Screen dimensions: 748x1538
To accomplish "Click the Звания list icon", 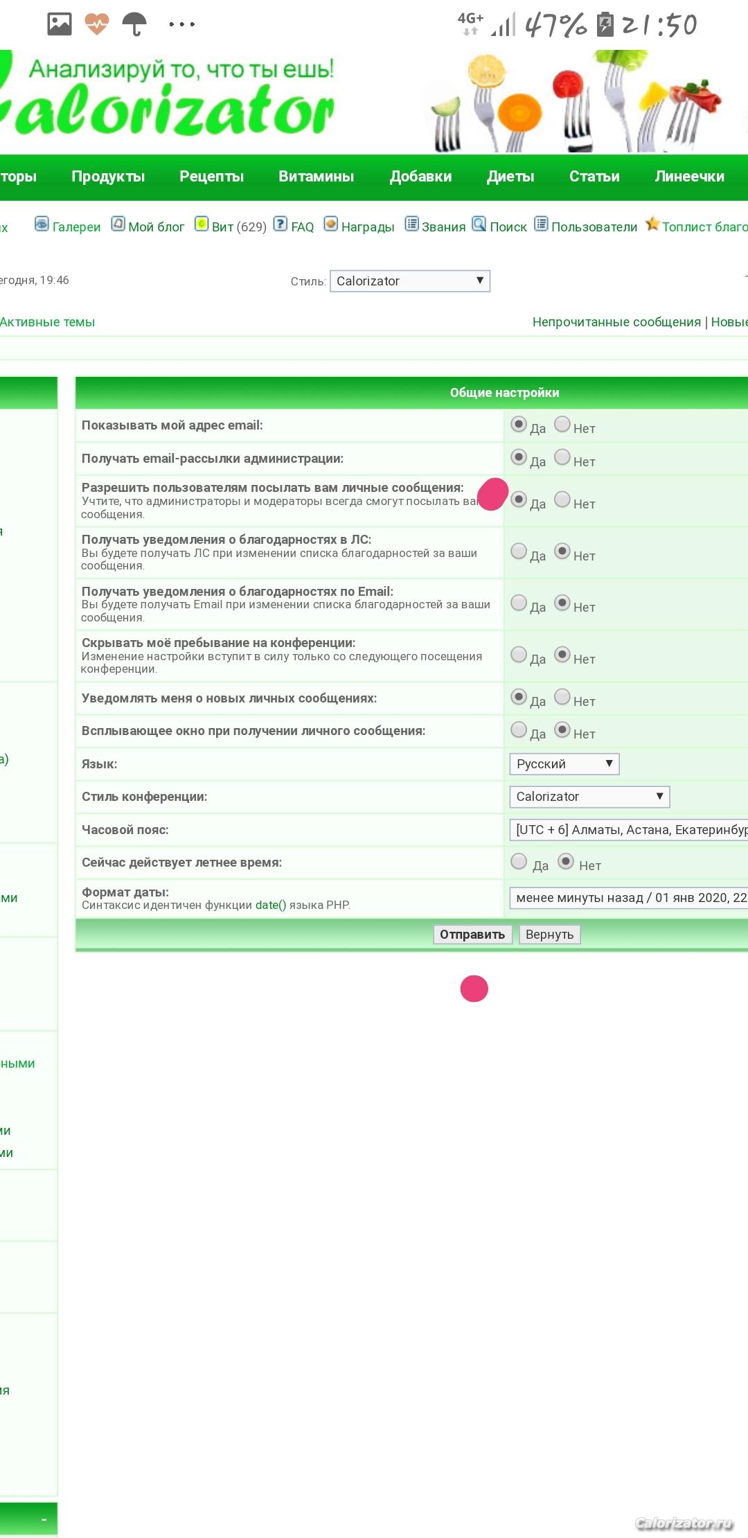I will (412, 224).
